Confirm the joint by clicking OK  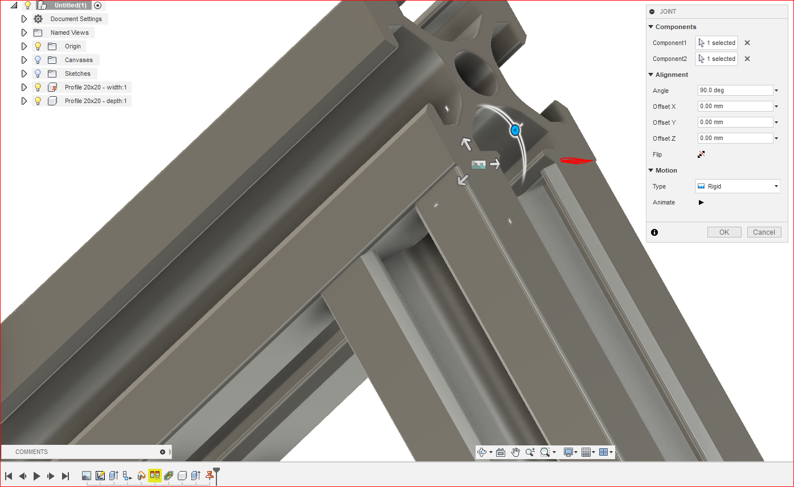click(x=724, y=232)
